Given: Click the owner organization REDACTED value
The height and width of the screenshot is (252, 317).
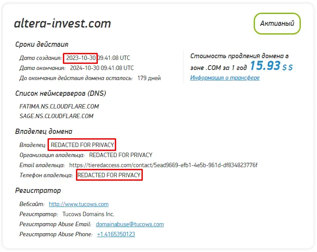Looking at the screenshot, I should pos(121,155).
